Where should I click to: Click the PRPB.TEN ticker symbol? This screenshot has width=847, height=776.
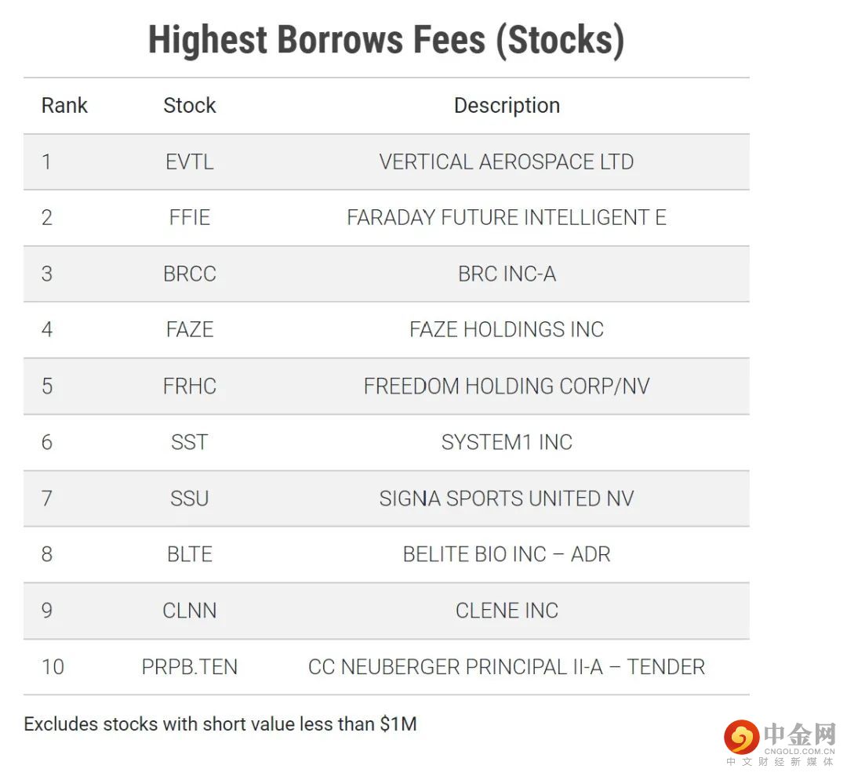(189, 667)
